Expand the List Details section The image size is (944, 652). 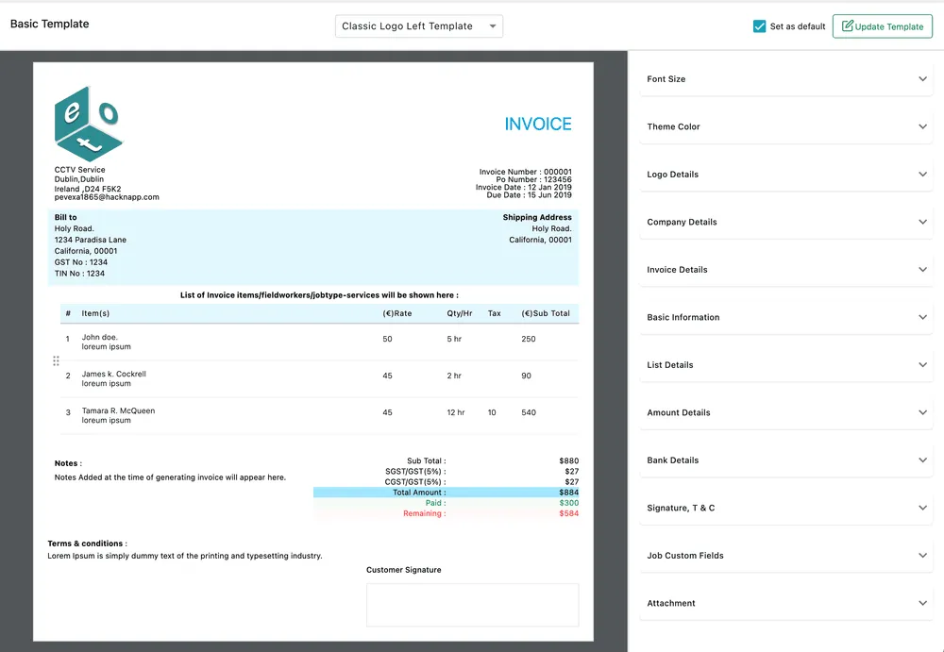tap(786, 365)
